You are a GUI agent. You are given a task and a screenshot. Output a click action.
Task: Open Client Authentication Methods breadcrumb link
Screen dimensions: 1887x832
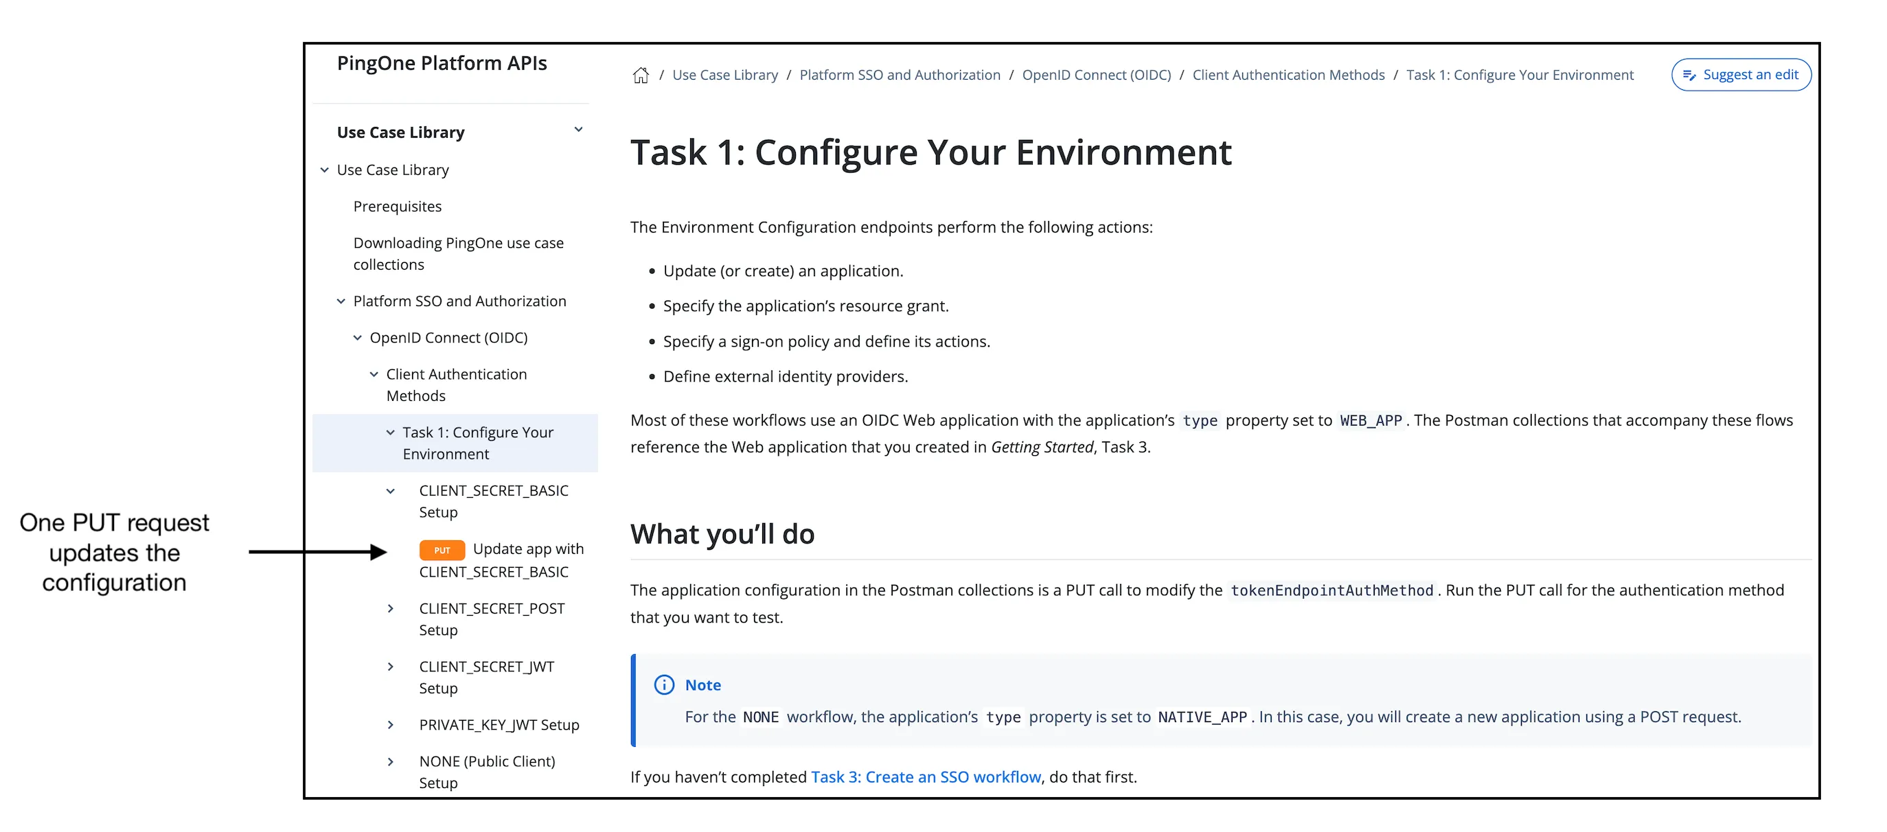click(x=1288, y=75)
